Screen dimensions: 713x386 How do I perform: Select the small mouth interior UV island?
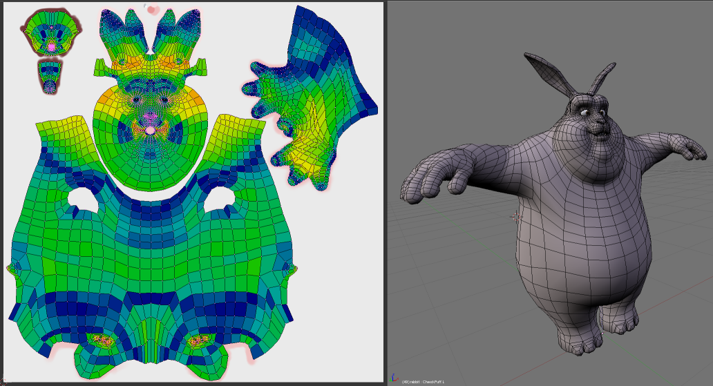pos(51,34)
